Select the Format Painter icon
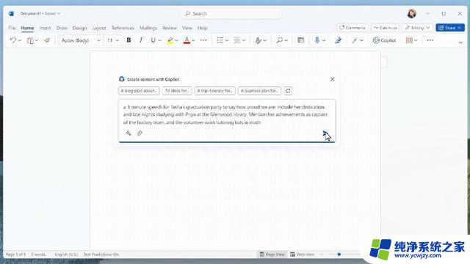Image resolution: width=470 pixels, height=264 pixels. [47, 40]
